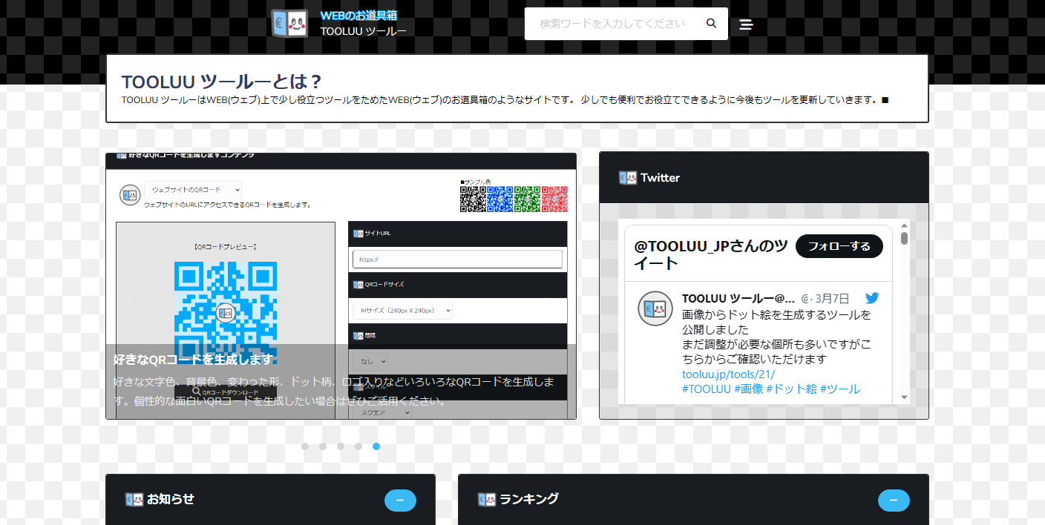Click the #TOOLUU hashtag

click(707, 389)
